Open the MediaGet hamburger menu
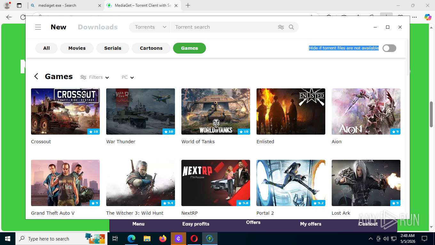 click(x=38, y=27)
